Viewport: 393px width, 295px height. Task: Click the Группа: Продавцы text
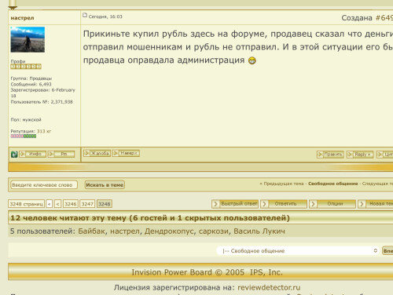31,78
